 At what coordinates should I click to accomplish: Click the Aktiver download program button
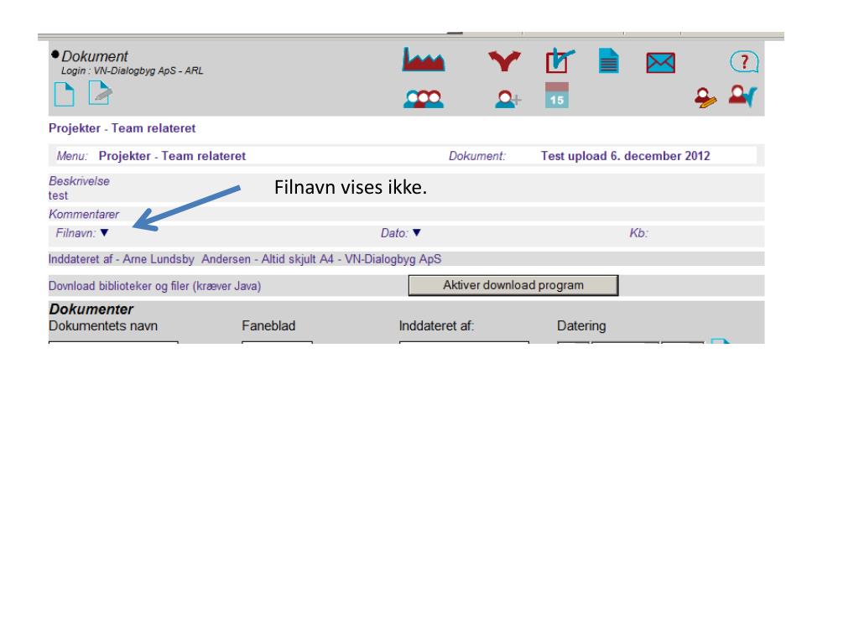tap(513, 285)
